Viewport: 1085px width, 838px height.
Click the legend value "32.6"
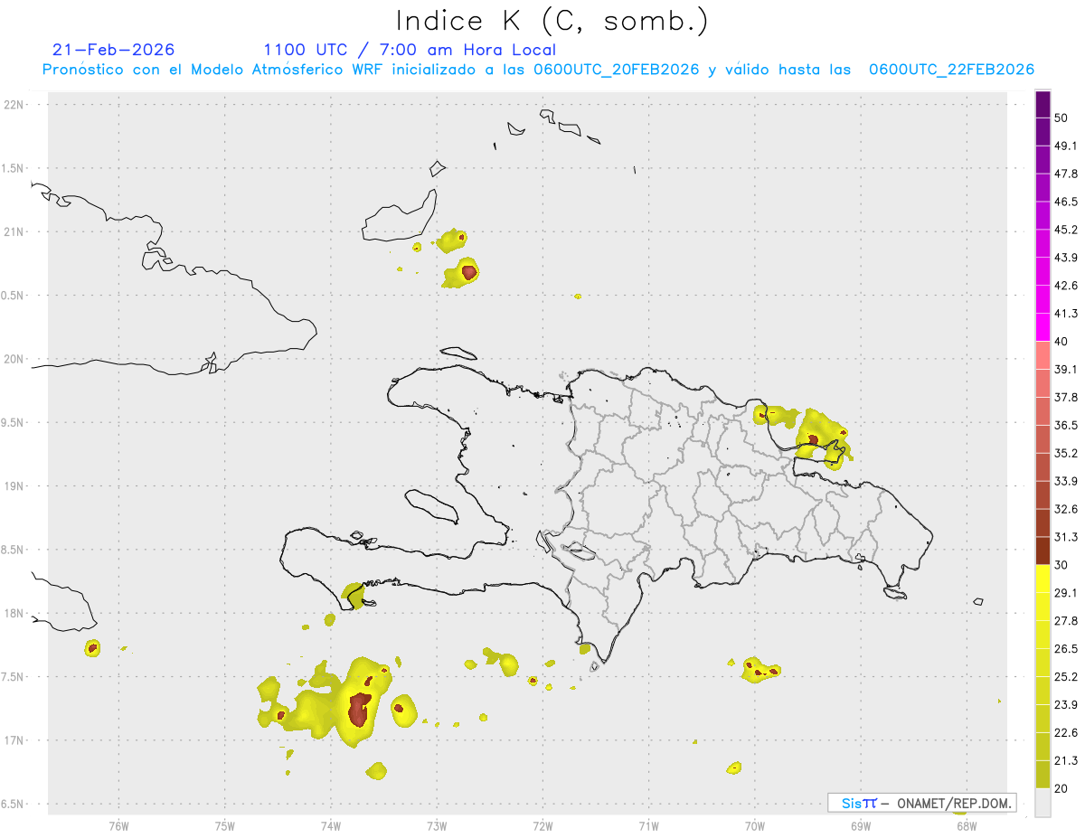tap(1066, 509)
